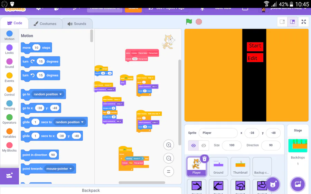Click the 'move 10 steps' block
Viewport: 311px width, 194px height.
pos(36,48)
